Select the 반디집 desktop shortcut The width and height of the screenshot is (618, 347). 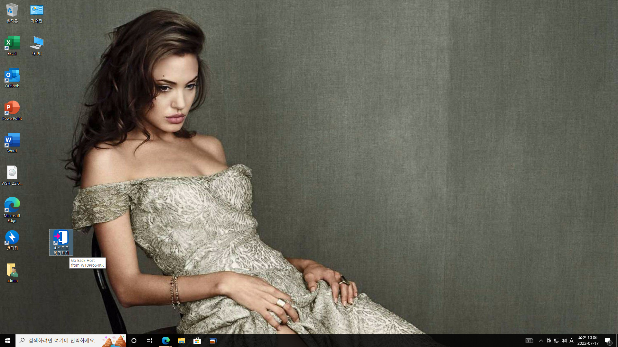(12, 240)
